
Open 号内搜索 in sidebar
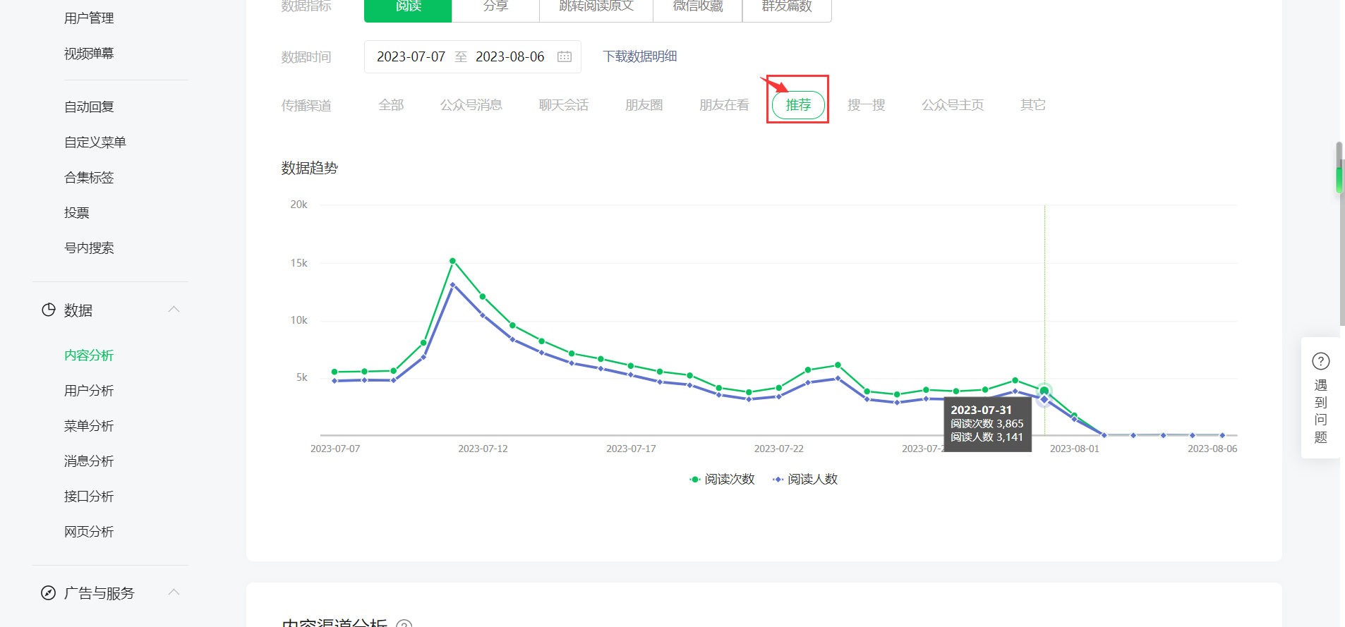click(x=89, y=248)
